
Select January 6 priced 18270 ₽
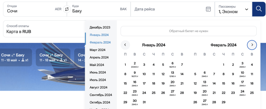172,65
